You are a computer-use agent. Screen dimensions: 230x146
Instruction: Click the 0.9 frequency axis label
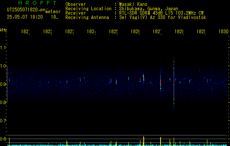[3, 84]
